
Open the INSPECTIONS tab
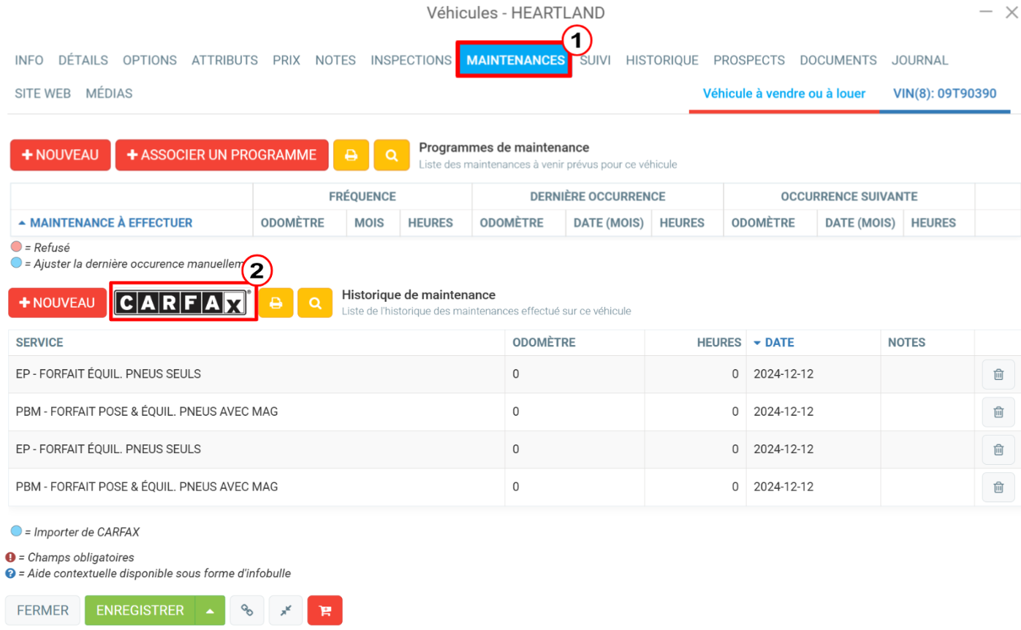411,60
